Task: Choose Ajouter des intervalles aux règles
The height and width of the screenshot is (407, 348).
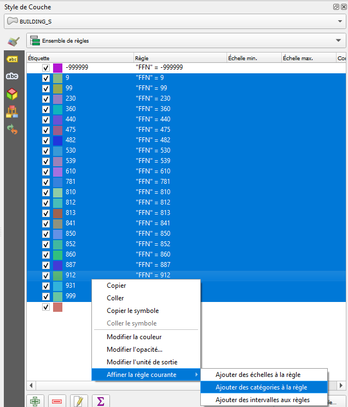Action: click(x=264, y=400)
